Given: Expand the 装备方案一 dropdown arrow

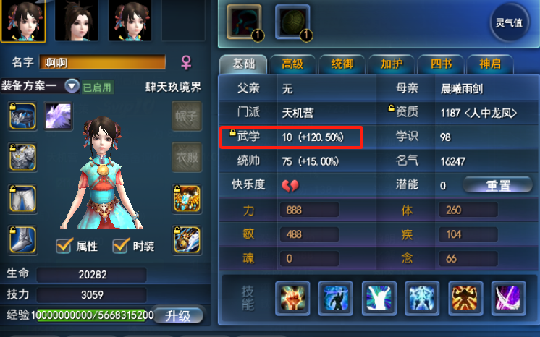Looking at the screenshot, I should [72, 86].
